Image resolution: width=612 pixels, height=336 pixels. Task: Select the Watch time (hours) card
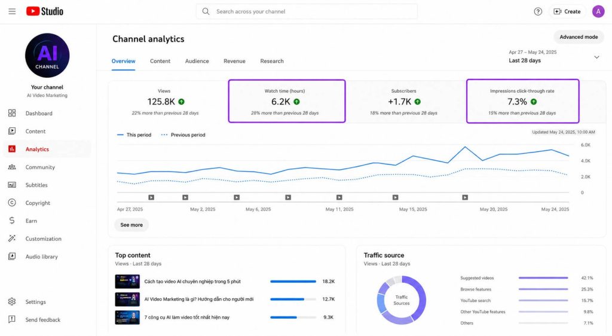(x=287, y=101)
